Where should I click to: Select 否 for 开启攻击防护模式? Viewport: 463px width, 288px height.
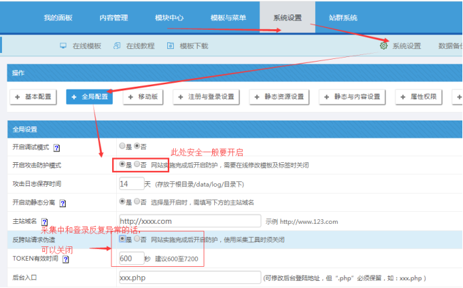(x=137, y=164)
